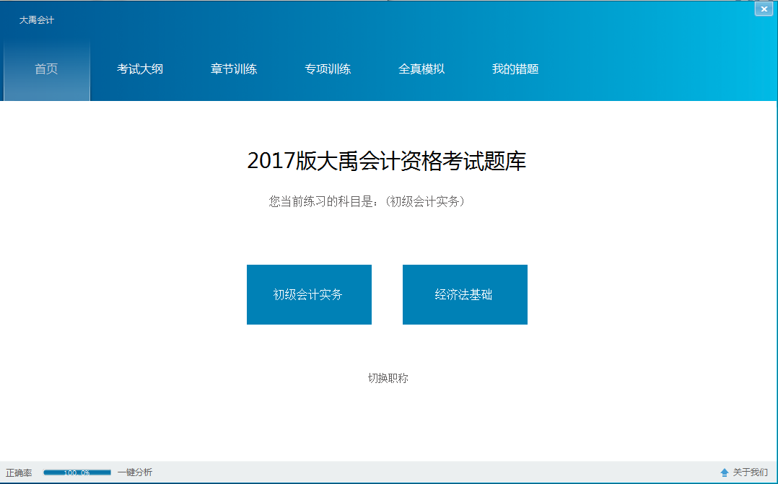This screenshot has width=778, height=484.
Task: Click the 100.0% percentage readout
Action: pyautogui.click(x=77, y=472)
